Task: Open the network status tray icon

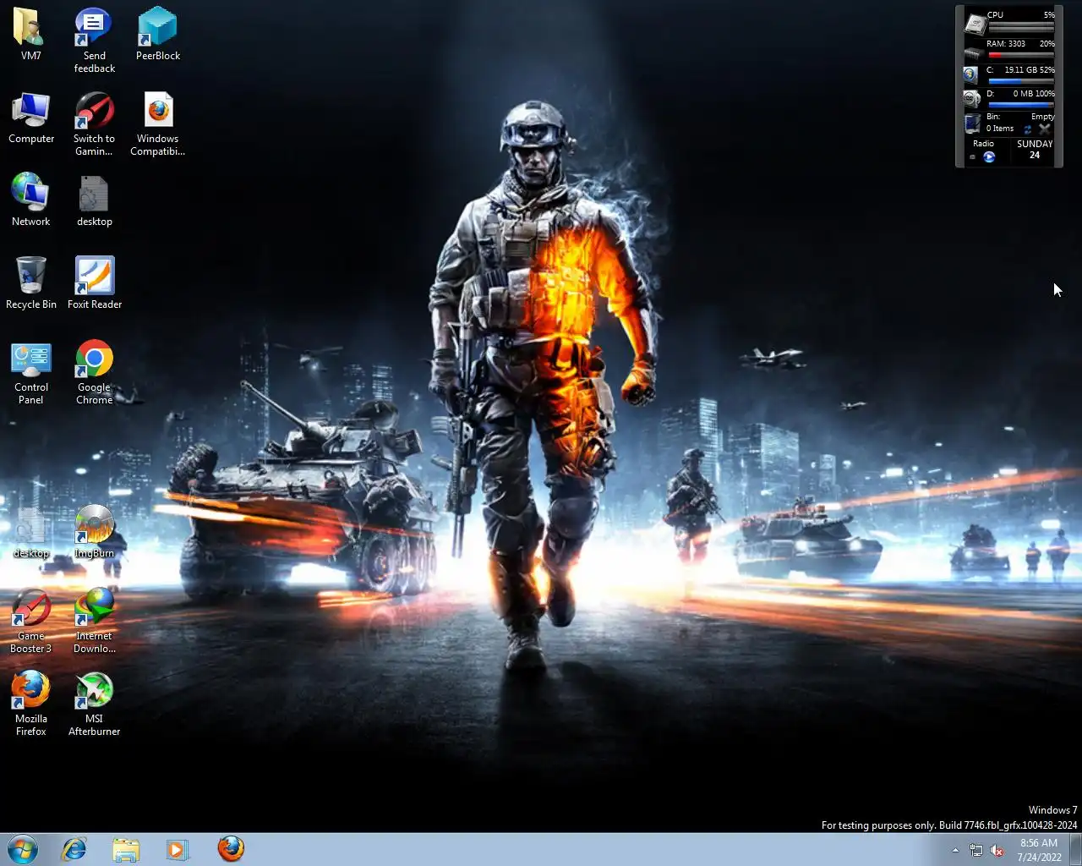Action: tap(976, 850)
